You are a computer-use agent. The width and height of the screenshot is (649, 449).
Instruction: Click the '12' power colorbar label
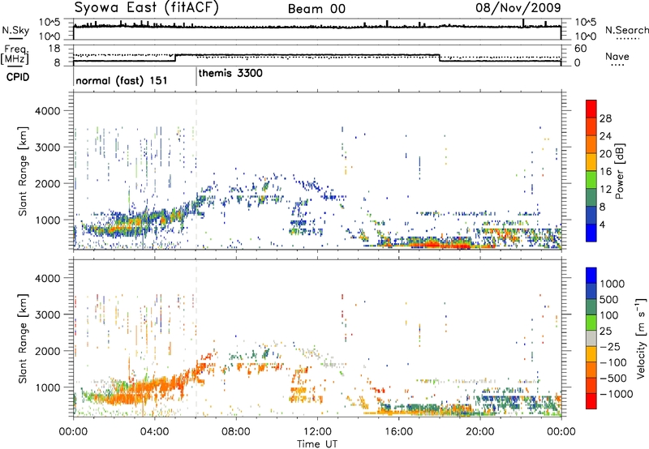(605, 190)
